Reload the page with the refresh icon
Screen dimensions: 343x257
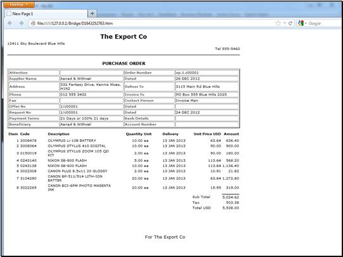point(290,23)
